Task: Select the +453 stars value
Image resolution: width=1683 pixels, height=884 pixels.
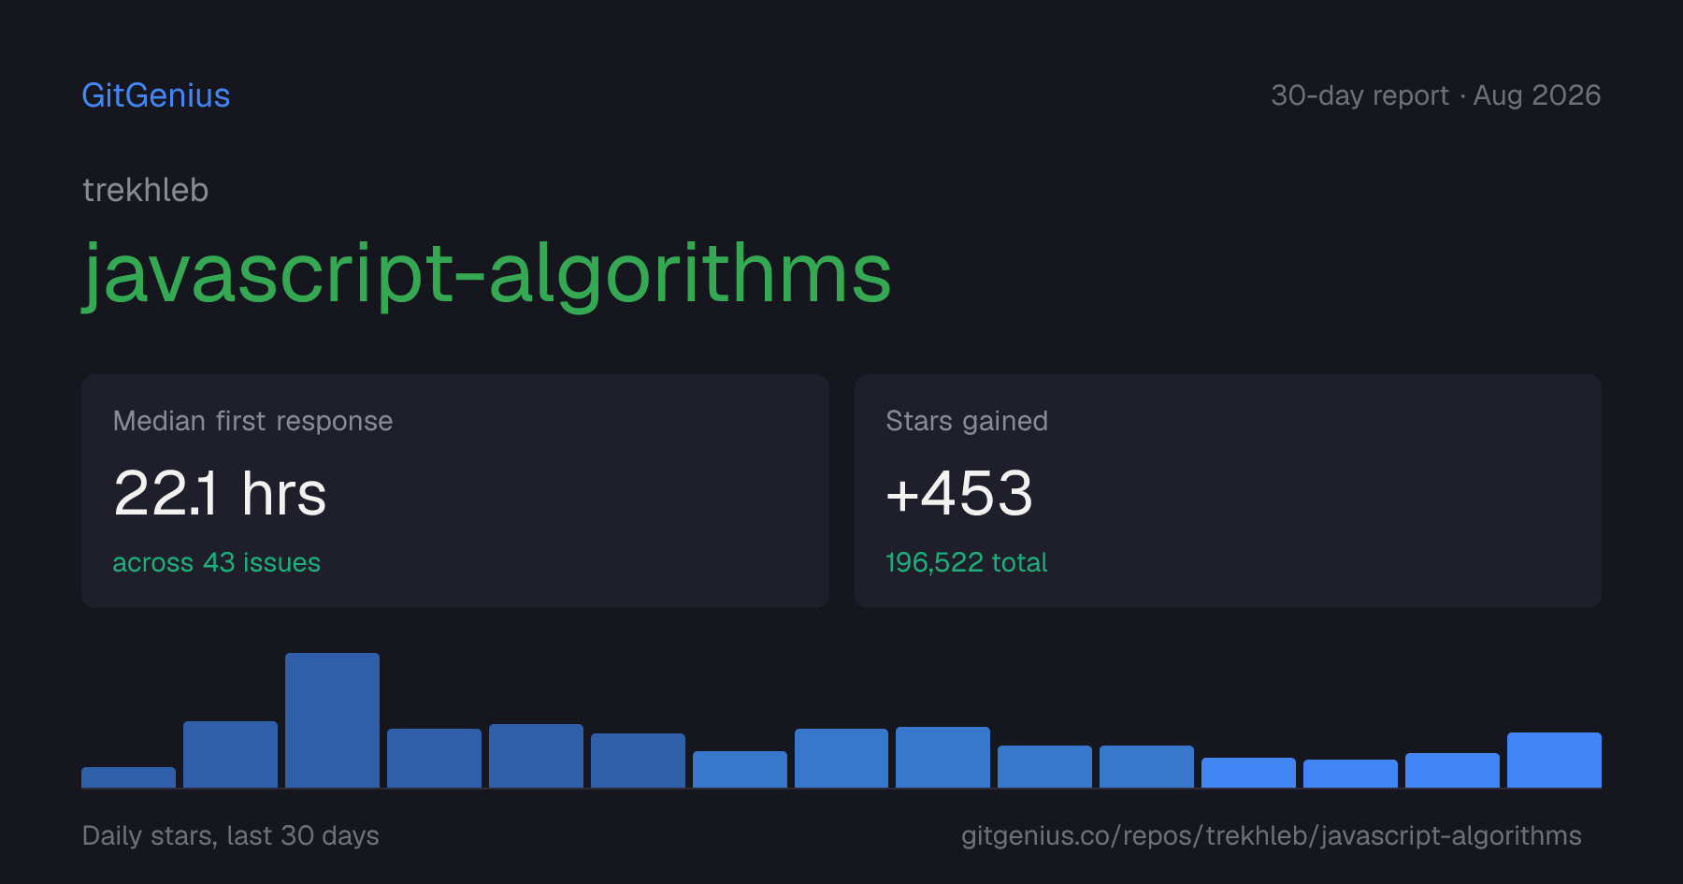Action: coord(959,493)
